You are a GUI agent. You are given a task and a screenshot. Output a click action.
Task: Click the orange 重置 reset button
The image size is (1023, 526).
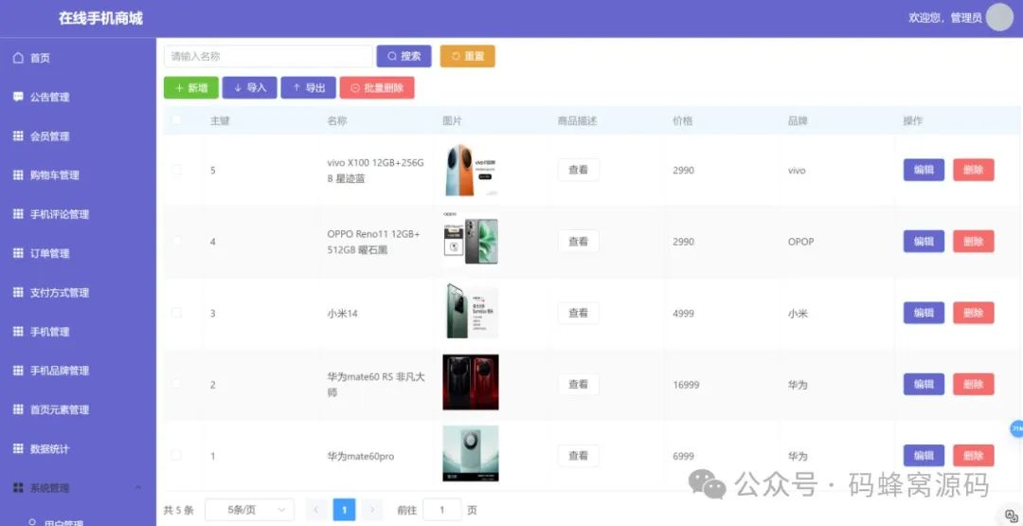[467, 56]
